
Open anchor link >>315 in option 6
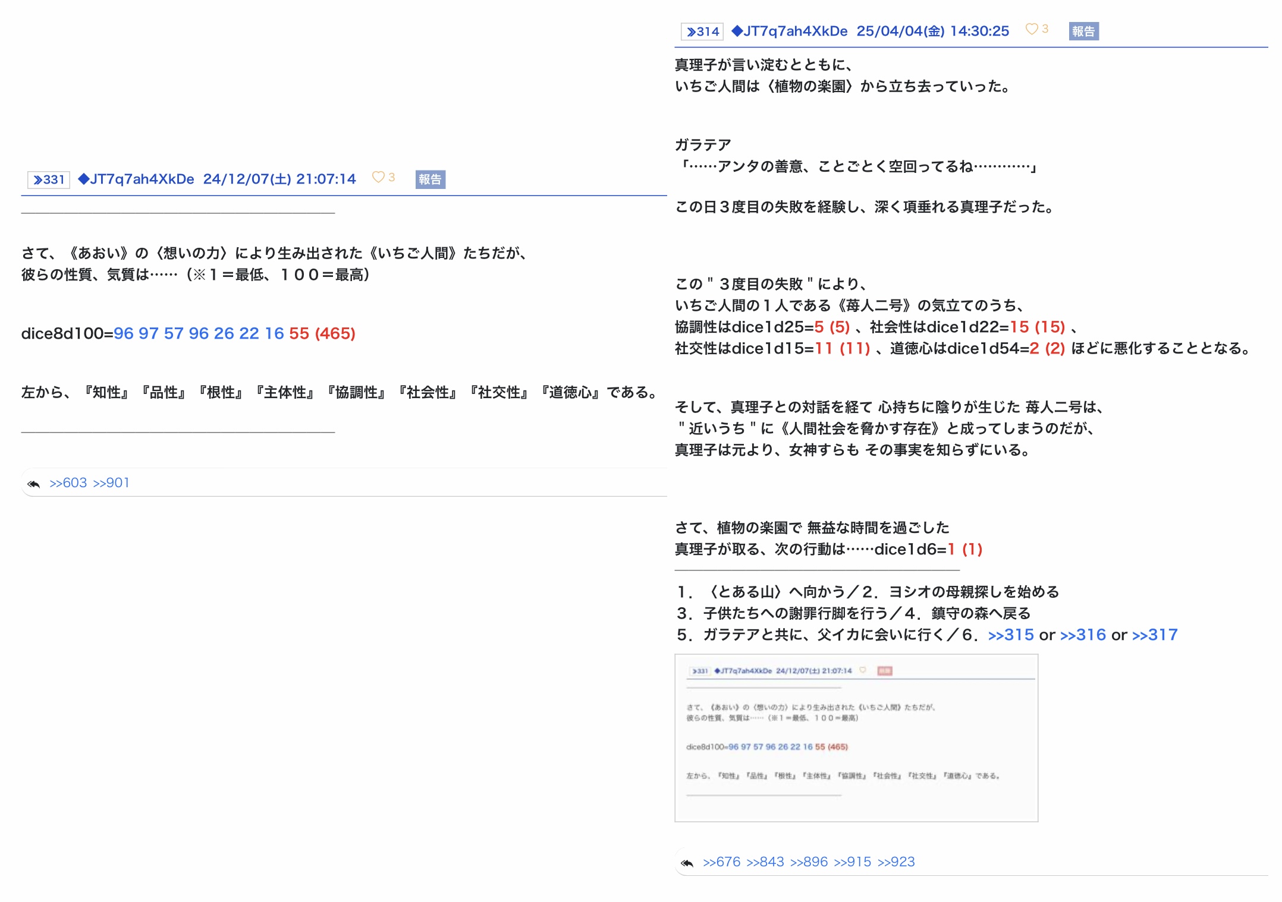click(1011, 635)
